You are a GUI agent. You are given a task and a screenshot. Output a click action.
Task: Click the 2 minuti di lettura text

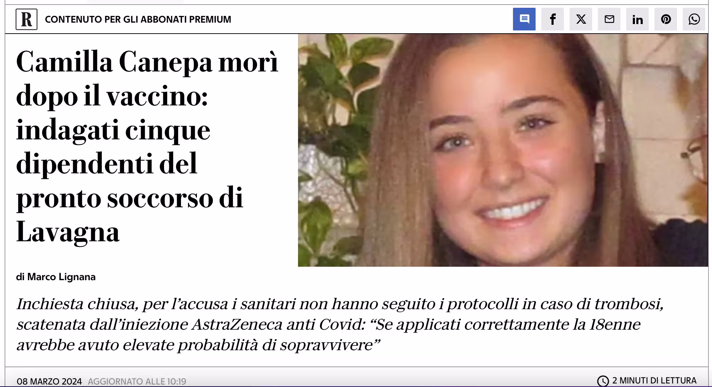coord(654,381)
